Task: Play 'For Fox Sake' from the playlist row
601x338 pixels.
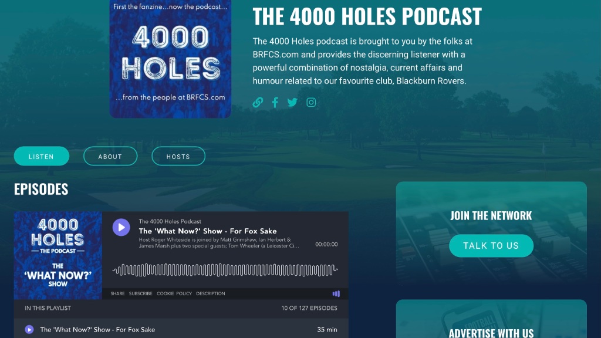Action: pos(29,330)
